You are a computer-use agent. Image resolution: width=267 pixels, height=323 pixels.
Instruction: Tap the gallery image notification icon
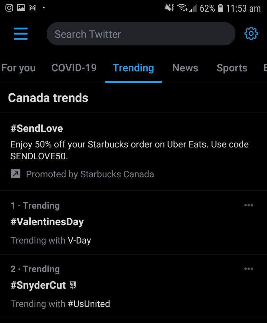pos(21,8)
